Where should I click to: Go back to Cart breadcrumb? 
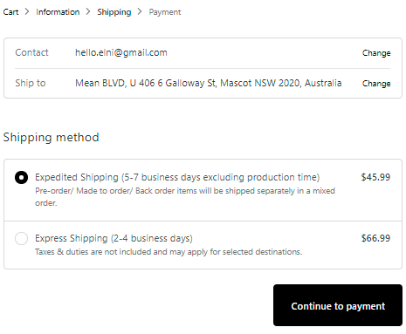[x=10, y=12]
